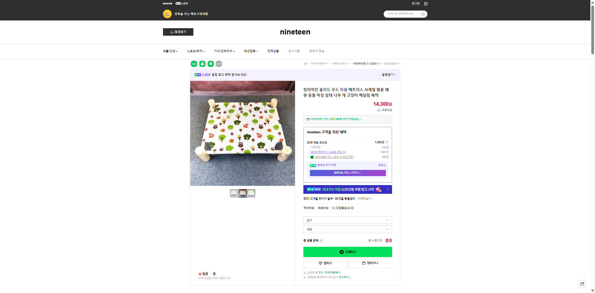Enable store notifications with the 알림받기 bell button

[178, 32]
